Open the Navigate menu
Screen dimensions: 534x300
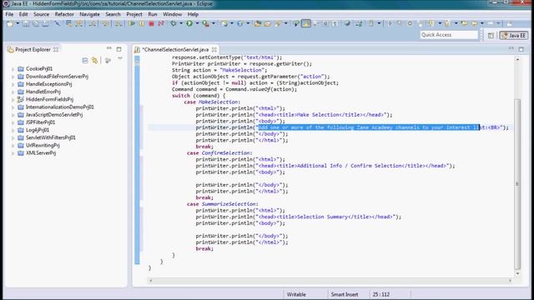[89, 14]
